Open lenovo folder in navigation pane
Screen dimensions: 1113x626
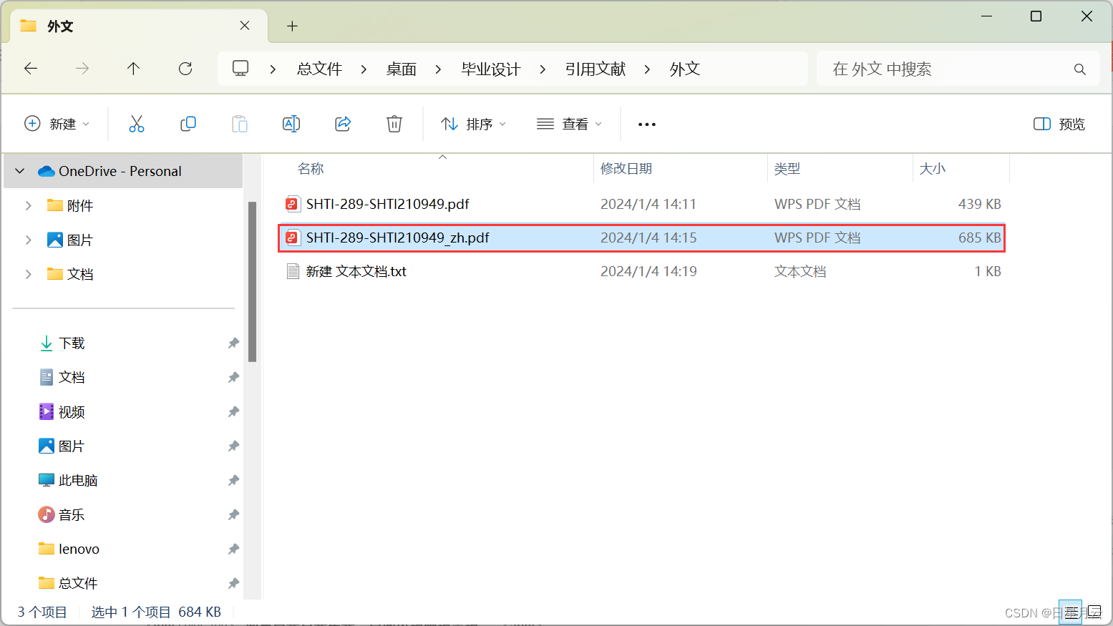pos(79,549)
